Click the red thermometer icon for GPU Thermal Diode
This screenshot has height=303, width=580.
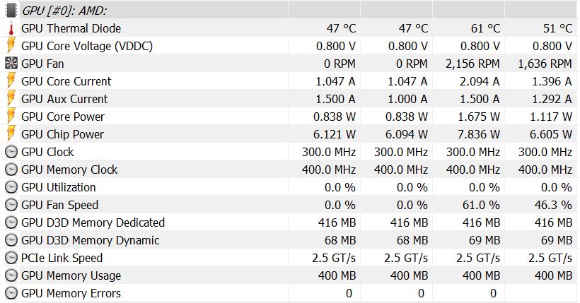tap(11, 28)
